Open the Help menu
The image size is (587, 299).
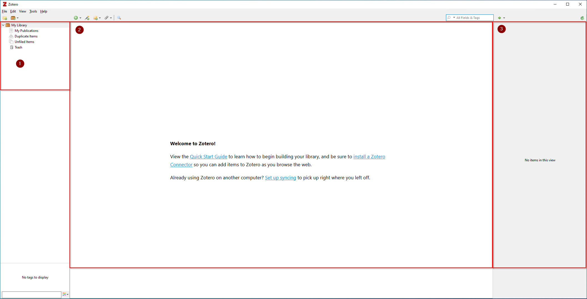pos(44,11)
